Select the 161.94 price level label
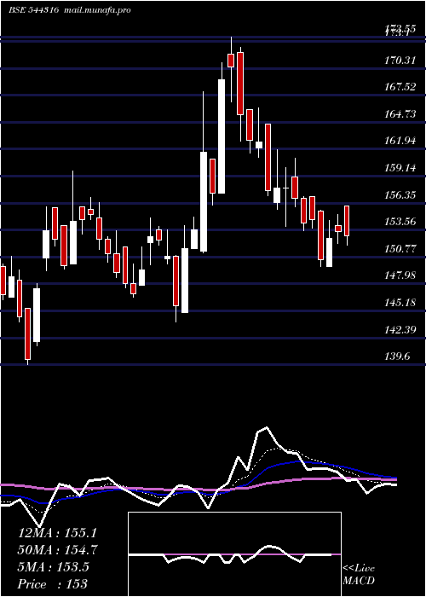The width and height of the screenshot is (426, 597). pyautogui.click(x=401, y=141)
